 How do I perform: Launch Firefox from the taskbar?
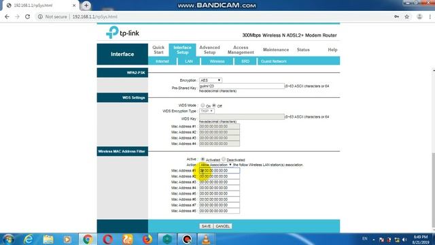pyautogui.click(x=147, y=239)
